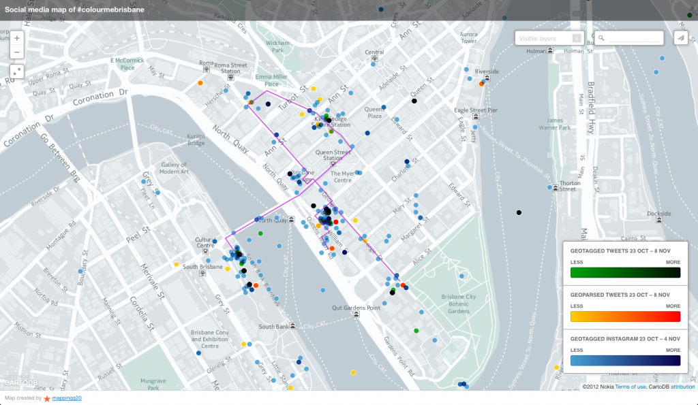Click the magnifier search icon
698x405 pixels.
601,38
